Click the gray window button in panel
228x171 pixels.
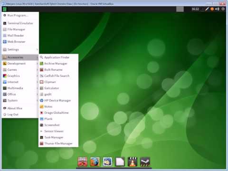click(180, 9)
